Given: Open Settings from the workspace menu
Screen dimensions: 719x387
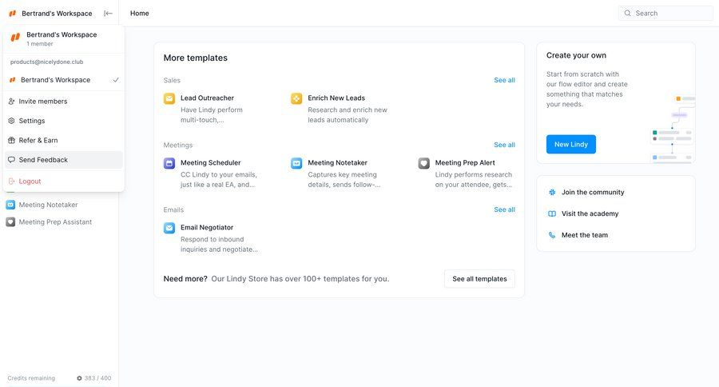Looking at the screenshot, I should tap(63, 121).
